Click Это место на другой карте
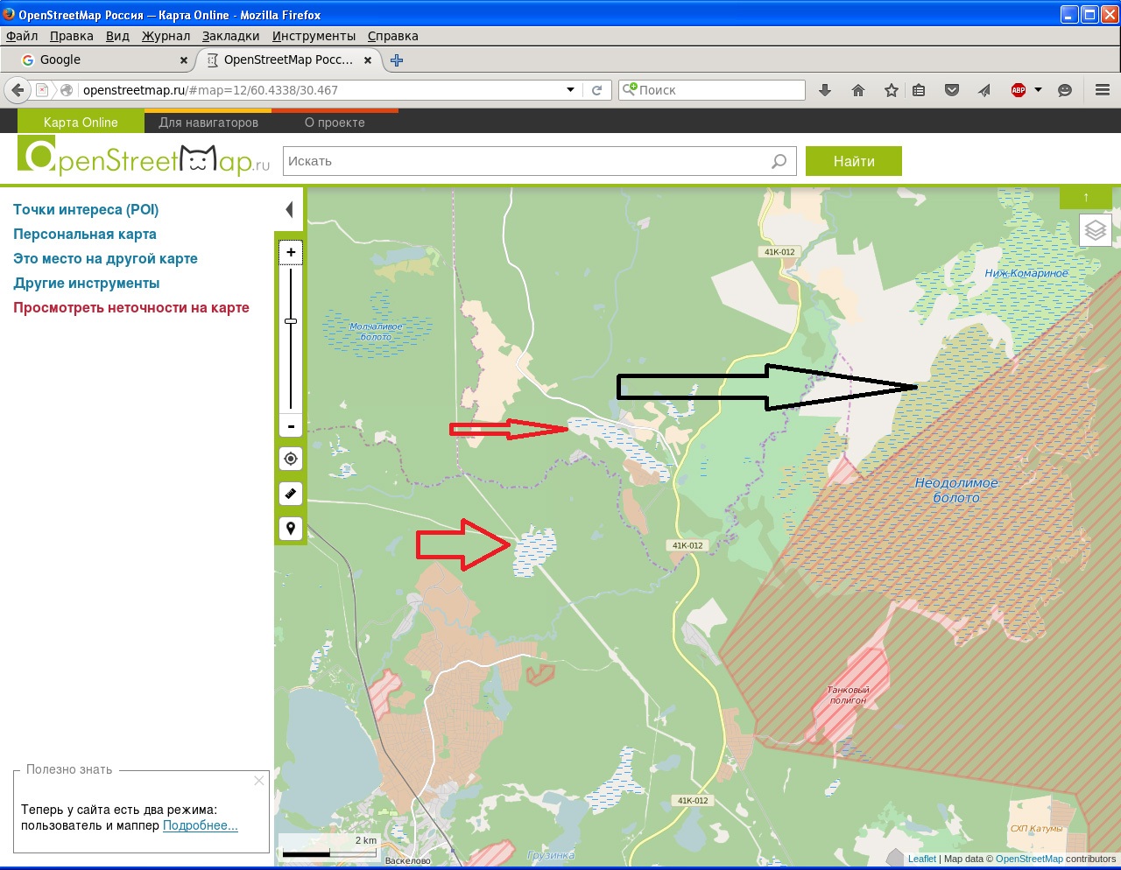Image resolution: width=1121 pixels, height=870 pixels. [x=105, y=258]
